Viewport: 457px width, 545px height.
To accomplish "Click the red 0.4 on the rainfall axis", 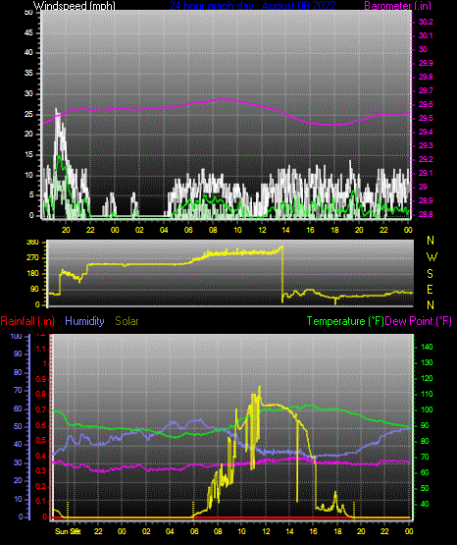I will tap(41, 456).
